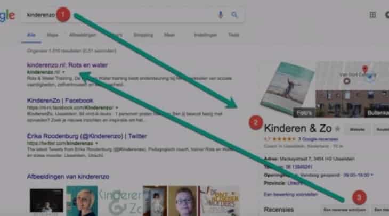
Task: Click the red map pin marker
Action: 364,69
